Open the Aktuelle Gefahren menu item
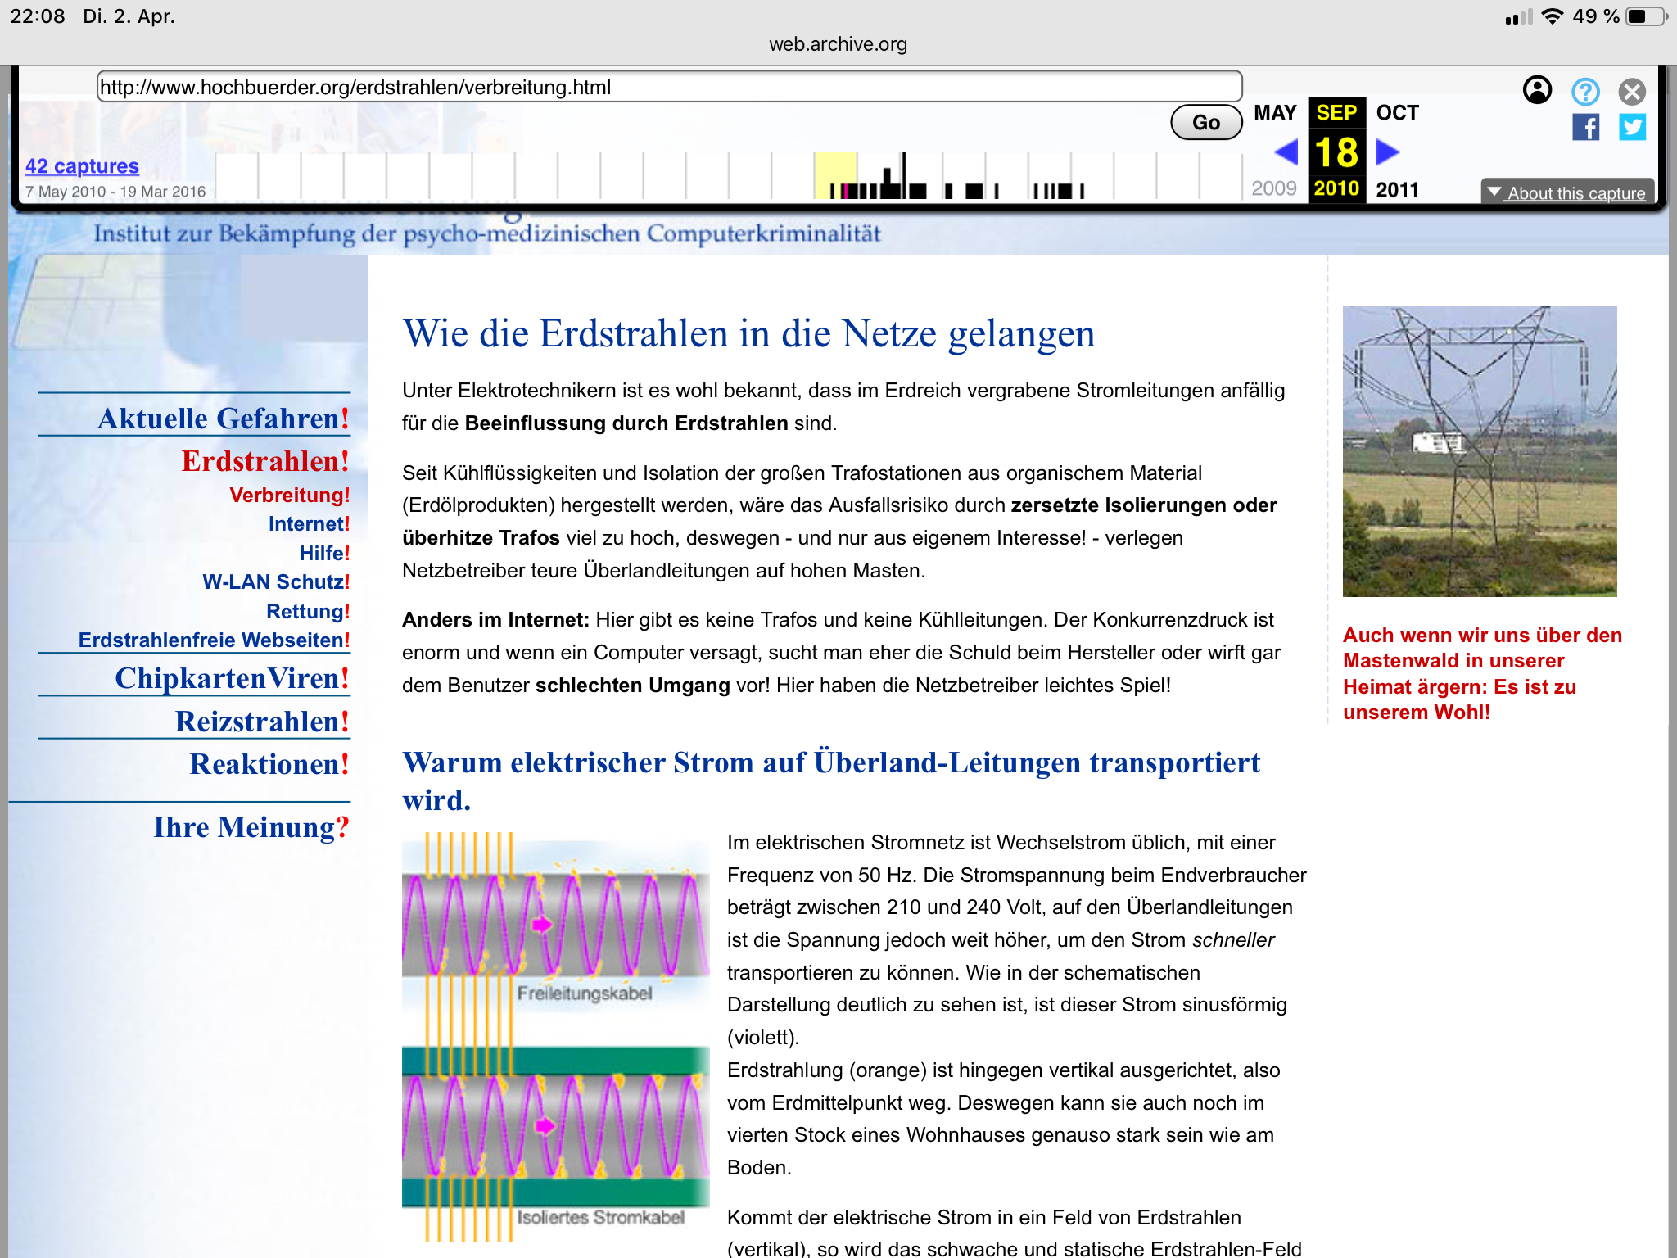Viewport: 1677px width, 1258px height. pyautogui.click(x=223, y=419)
